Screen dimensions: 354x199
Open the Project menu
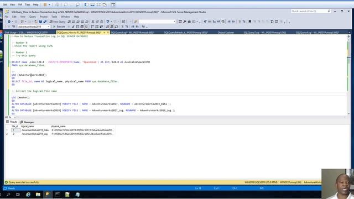[x=44, y=17]
